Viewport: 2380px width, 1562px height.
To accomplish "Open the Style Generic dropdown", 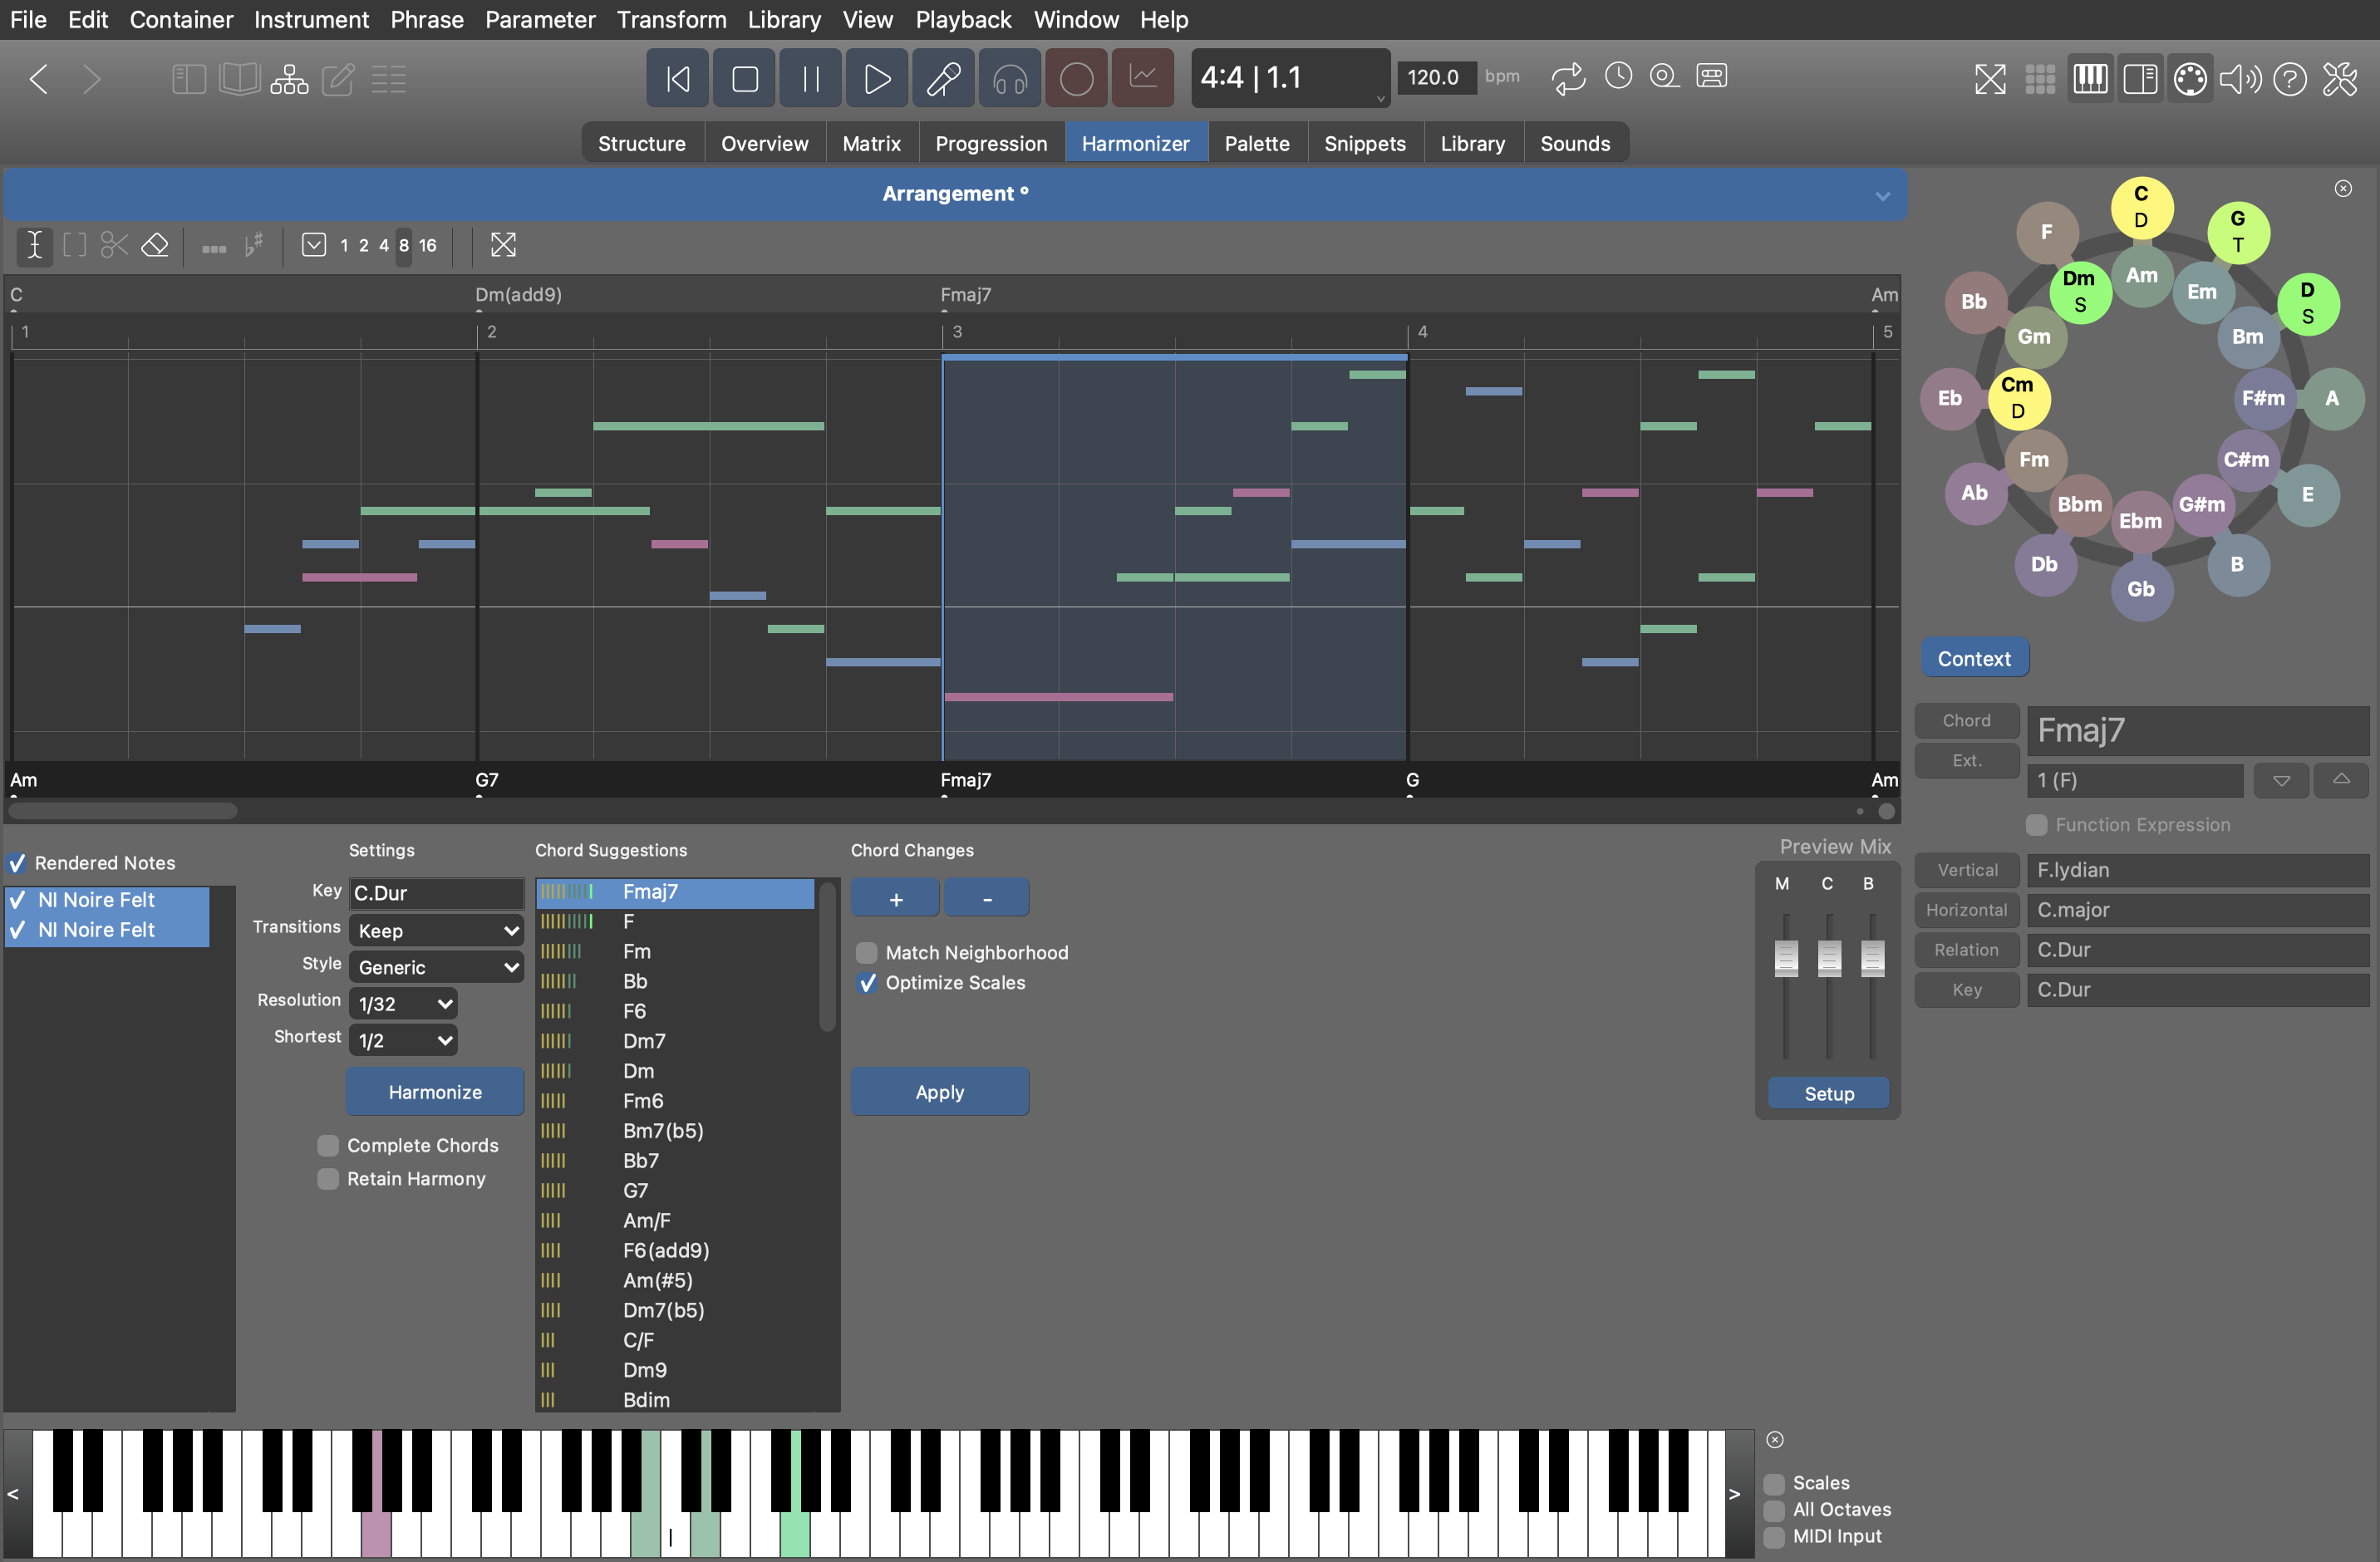I will (436, 967).
